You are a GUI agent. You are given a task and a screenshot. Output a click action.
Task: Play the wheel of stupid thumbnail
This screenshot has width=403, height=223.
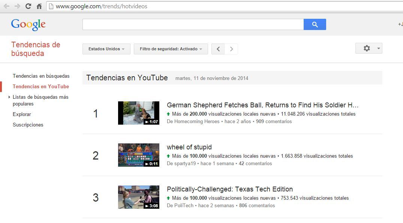139,155
